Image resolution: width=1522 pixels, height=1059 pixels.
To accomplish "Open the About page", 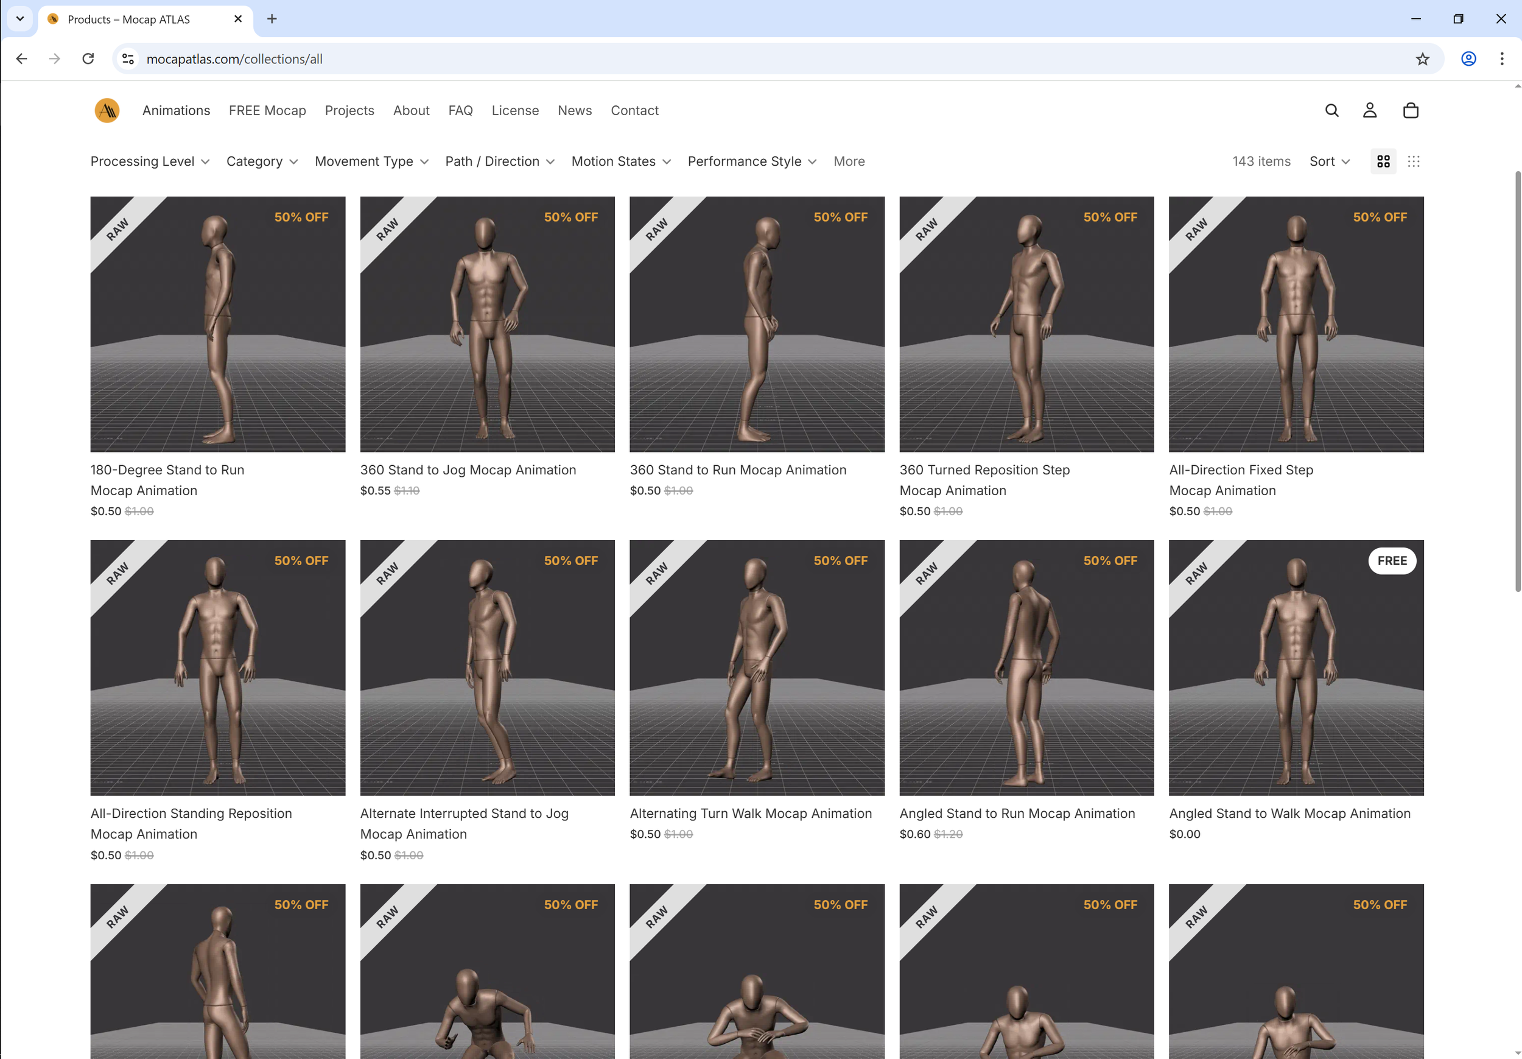I will click(x=411, y=110).
